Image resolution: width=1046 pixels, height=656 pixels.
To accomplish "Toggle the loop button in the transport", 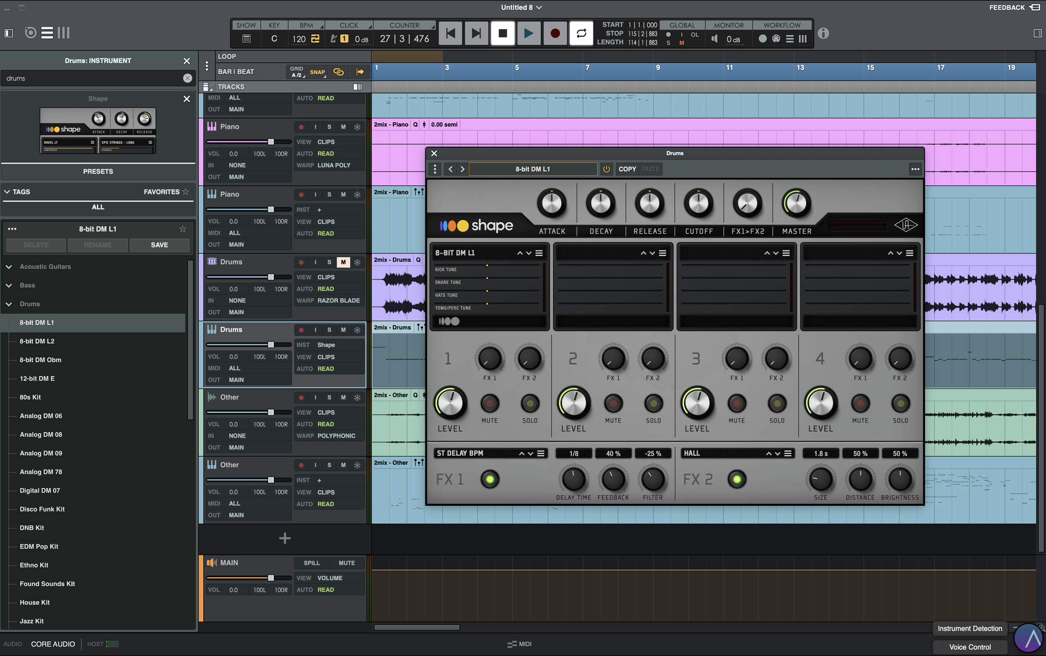I will [581, 33].
